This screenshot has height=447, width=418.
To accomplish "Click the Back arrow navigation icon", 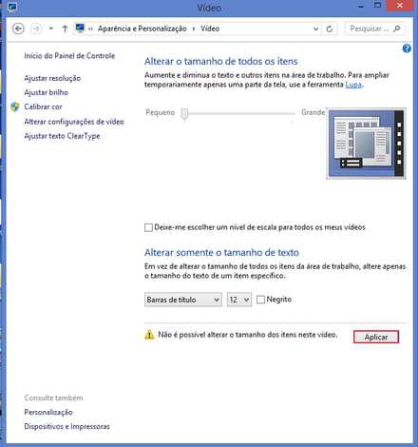I will click(18, 29).
